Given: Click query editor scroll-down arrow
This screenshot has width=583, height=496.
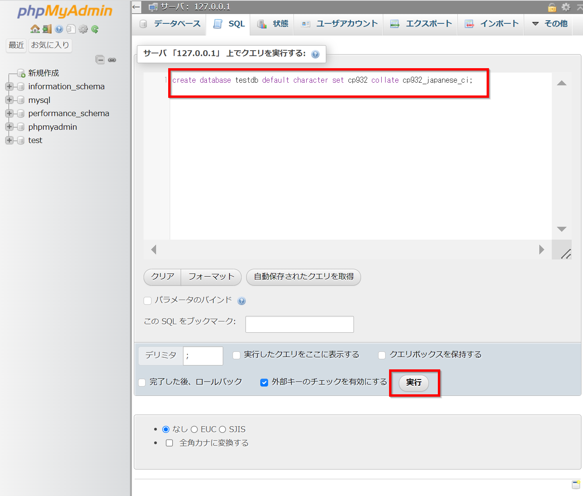Looking at the screenshot, I should pyautogui.click(x=562, y=229).
